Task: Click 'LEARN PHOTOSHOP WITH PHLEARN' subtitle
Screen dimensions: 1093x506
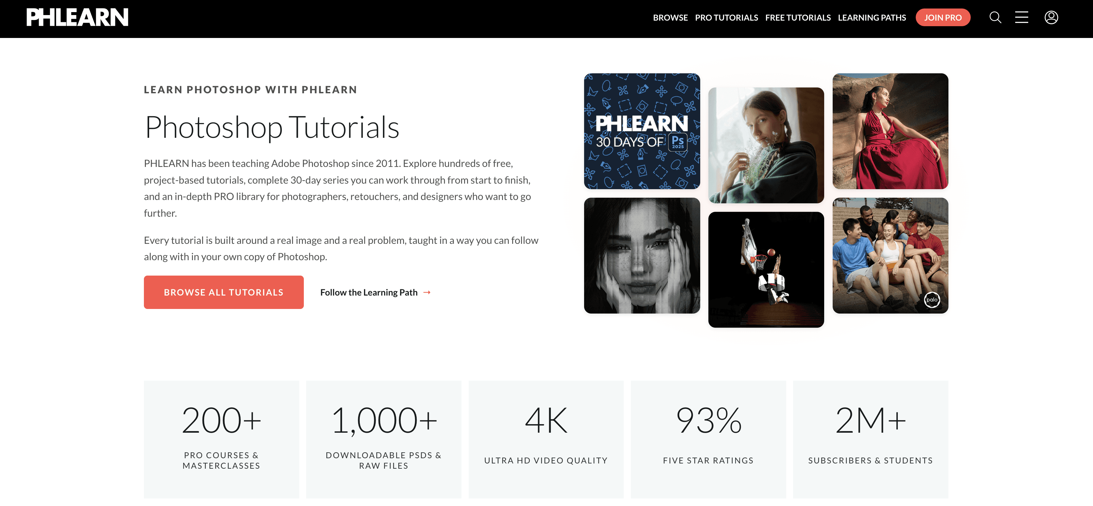Action: point(250,90)
